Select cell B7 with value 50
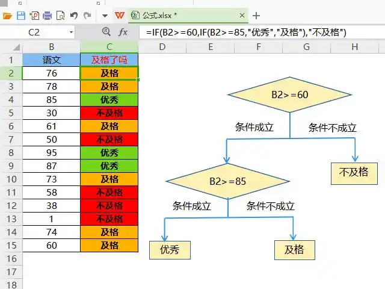 tap(51, 139)
